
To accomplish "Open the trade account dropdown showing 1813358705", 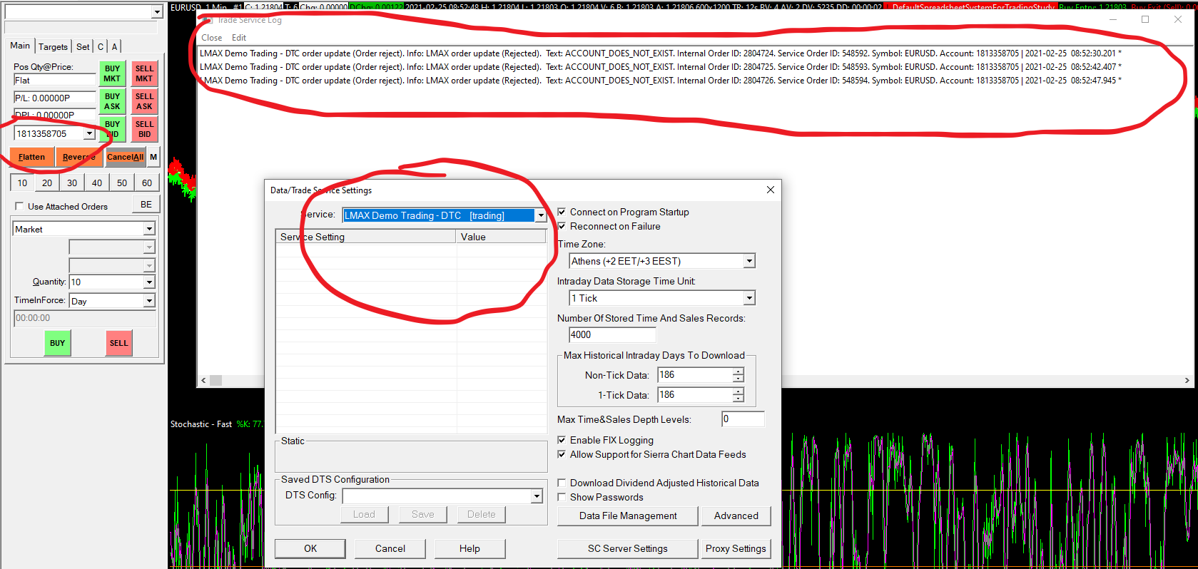I will (89, 133).
